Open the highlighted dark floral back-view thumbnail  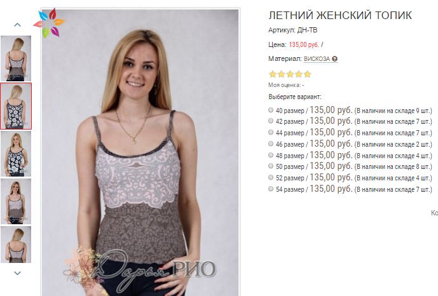(x=16, y=106)
